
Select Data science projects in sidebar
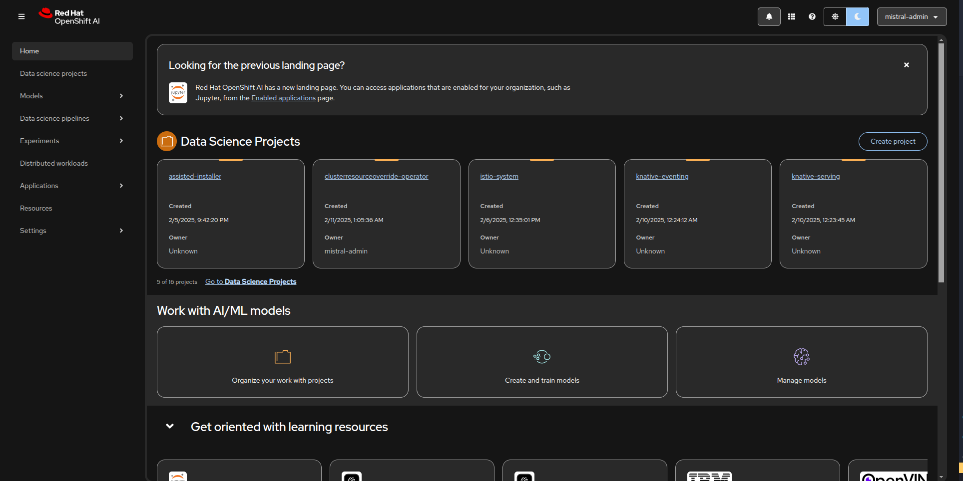(x=72, y=73)
